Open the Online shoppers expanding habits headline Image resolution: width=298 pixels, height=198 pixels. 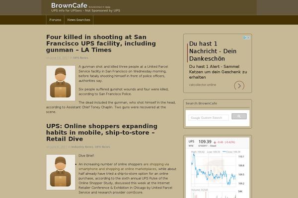[x=102, y=133]
